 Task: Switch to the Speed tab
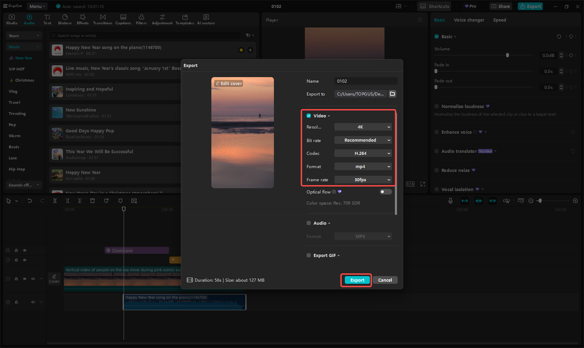click(500, 20)
